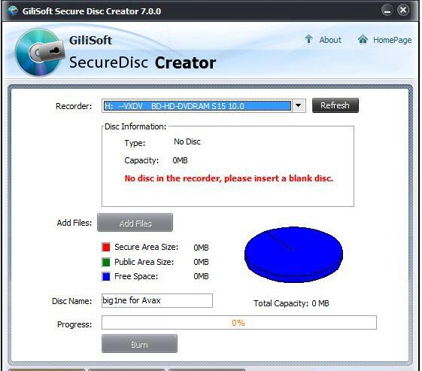
Task: Click the GiliSoft disc logo icon
Action: click(x=40, y=53)
